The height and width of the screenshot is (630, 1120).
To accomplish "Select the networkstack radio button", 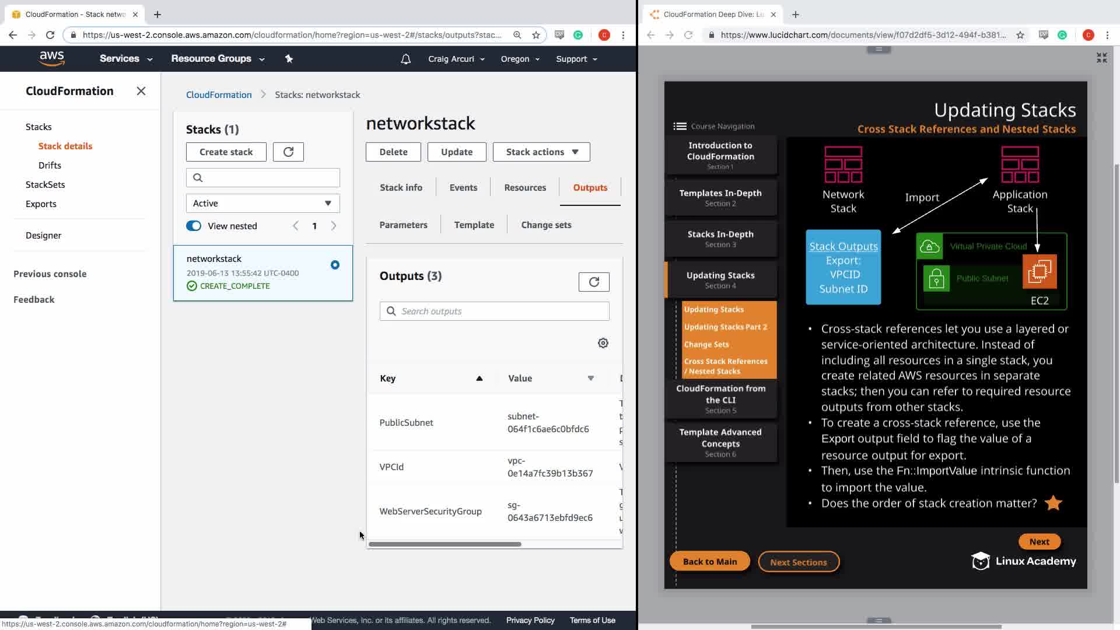I will click(x=335, y=265).
